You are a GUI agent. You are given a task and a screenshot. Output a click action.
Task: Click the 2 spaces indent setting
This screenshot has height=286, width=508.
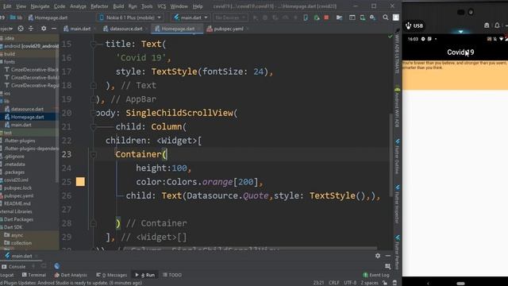click(369, 283)
